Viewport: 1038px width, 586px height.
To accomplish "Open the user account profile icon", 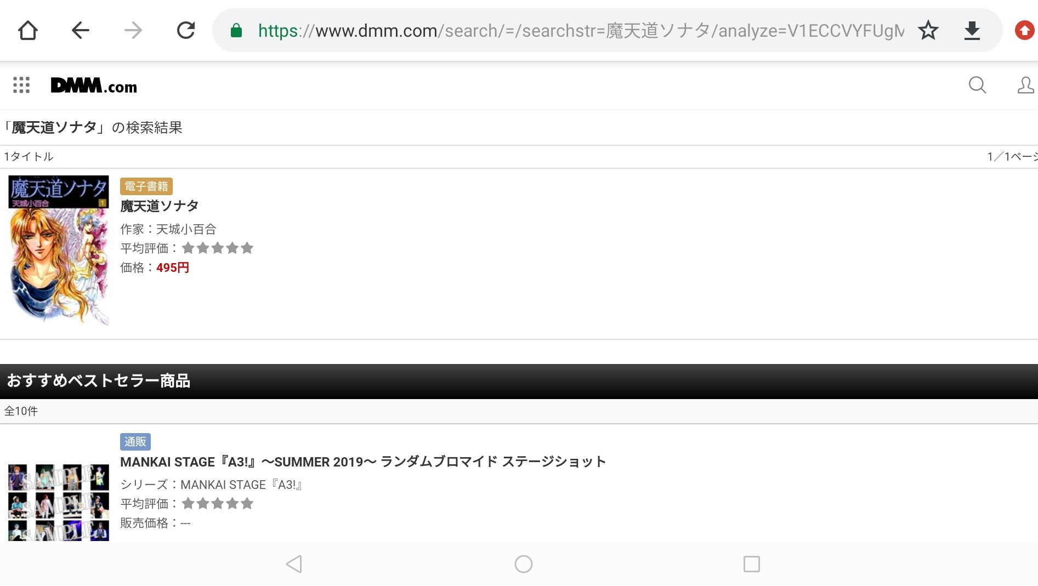I will coord(1025,85).
